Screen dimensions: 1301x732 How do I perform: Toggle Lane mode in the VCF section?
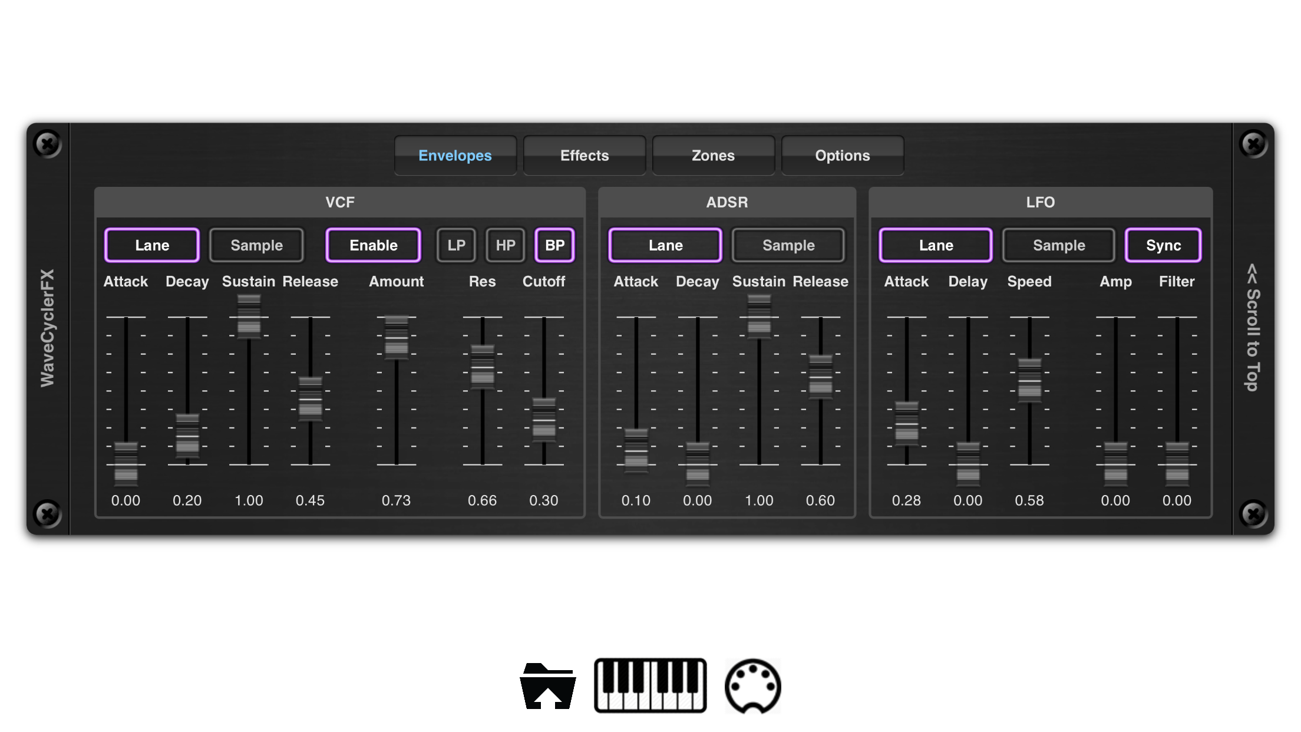(x=151, y=245)
